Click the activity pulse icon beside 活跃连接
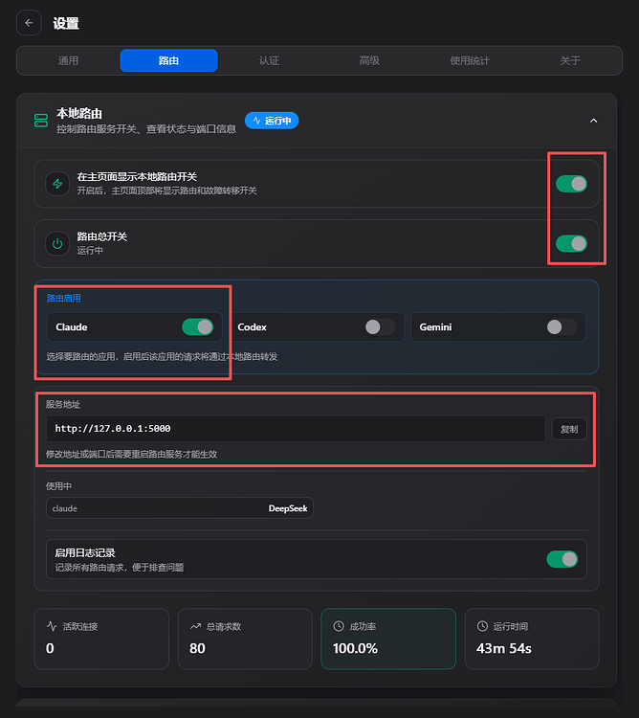 52,626
